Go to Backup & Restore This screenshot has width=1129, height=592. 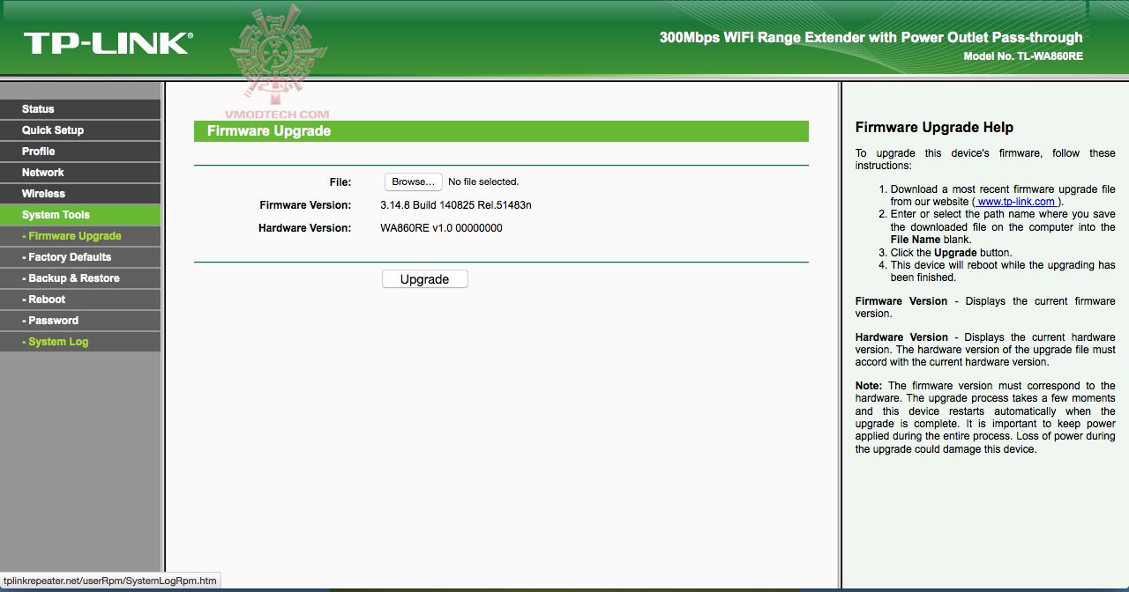[80, 278]
